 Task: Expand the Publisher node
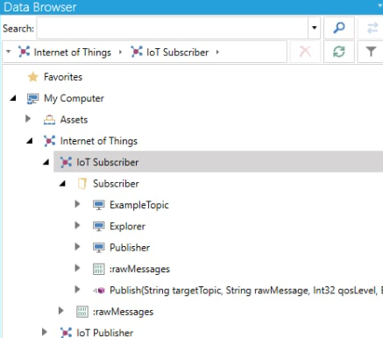(x=77, y=247)
